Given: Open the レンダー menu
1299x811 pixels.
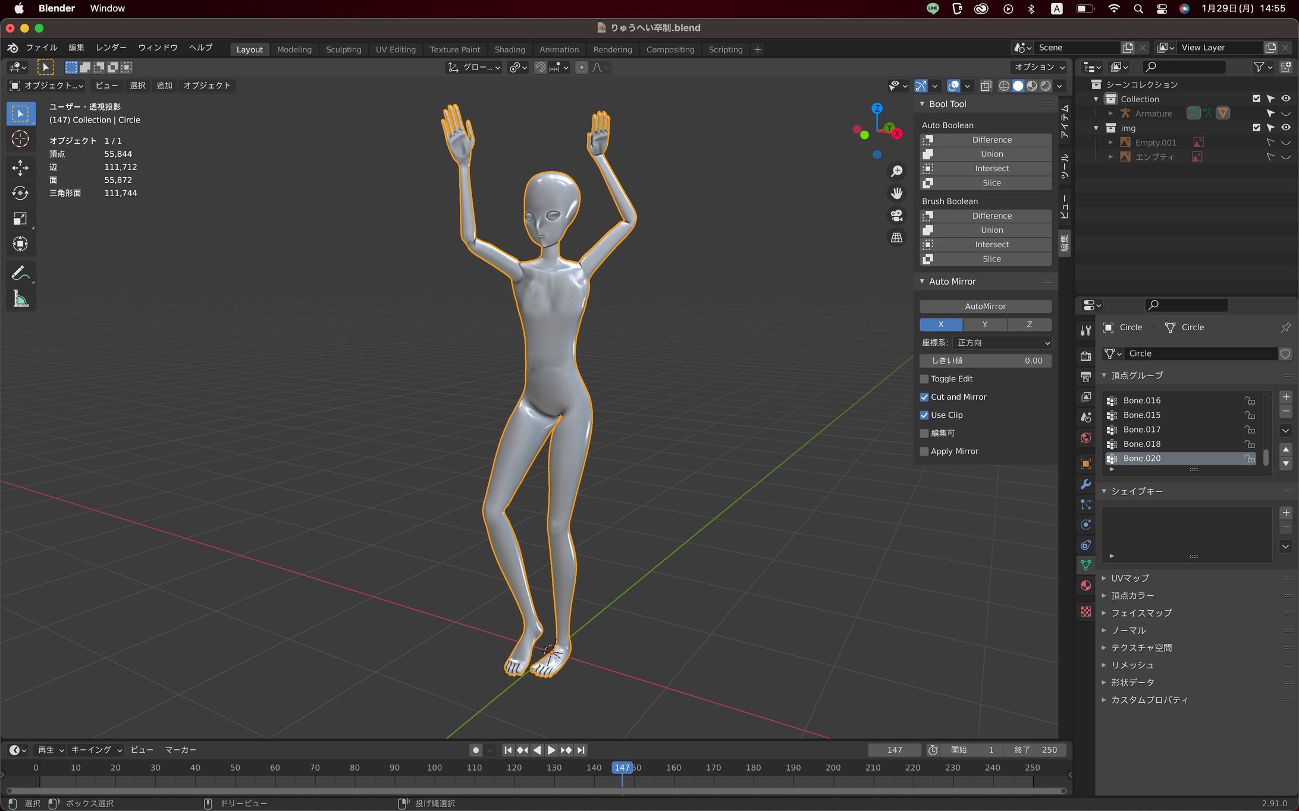Looking at the screenshot, I should (111, 48).
